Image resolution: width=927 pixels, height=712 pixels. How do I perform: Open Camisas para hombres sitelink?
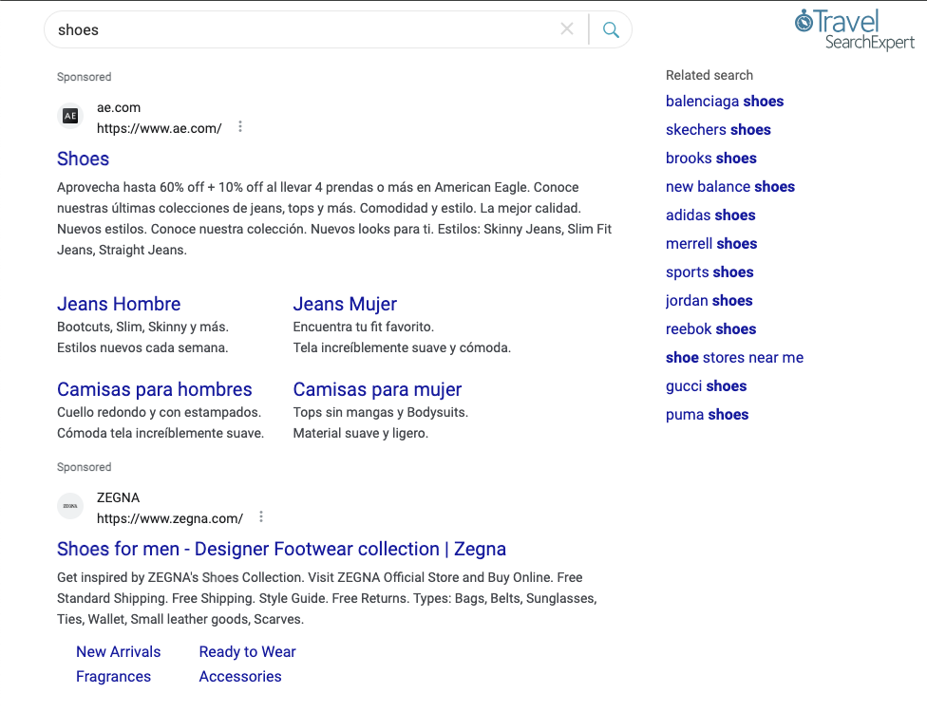(155, 389)
